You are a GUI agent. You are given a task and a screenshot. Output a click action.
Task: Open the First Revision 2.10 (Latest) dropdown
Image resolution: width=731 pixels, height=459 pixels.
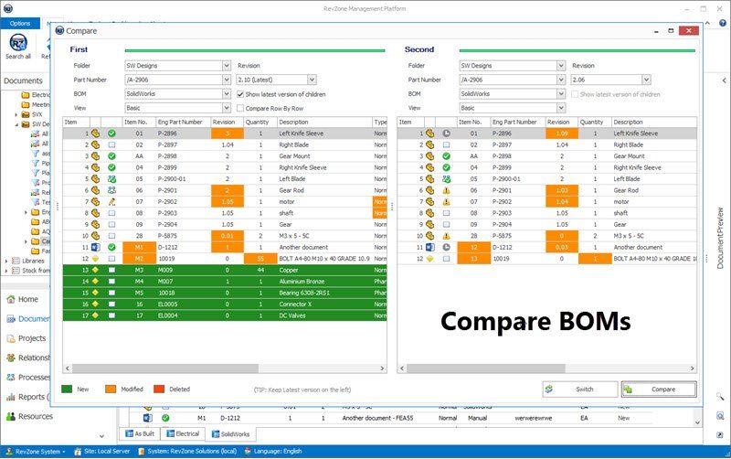coord(312,80)
